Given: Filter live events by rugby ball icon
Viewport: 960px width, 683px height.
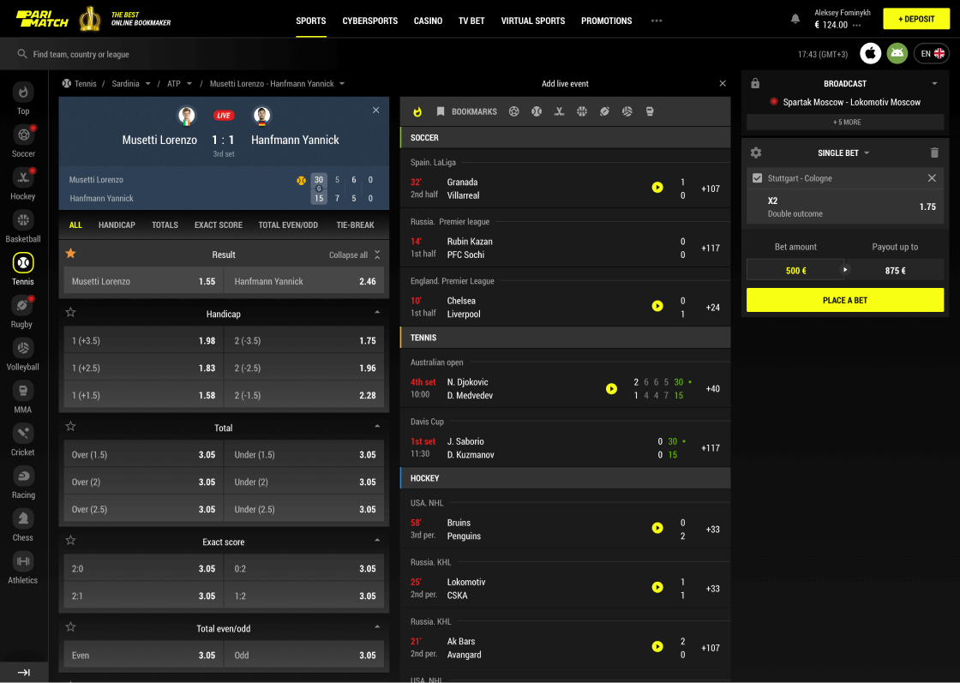Looking at the screenshot, I should 604,111.
